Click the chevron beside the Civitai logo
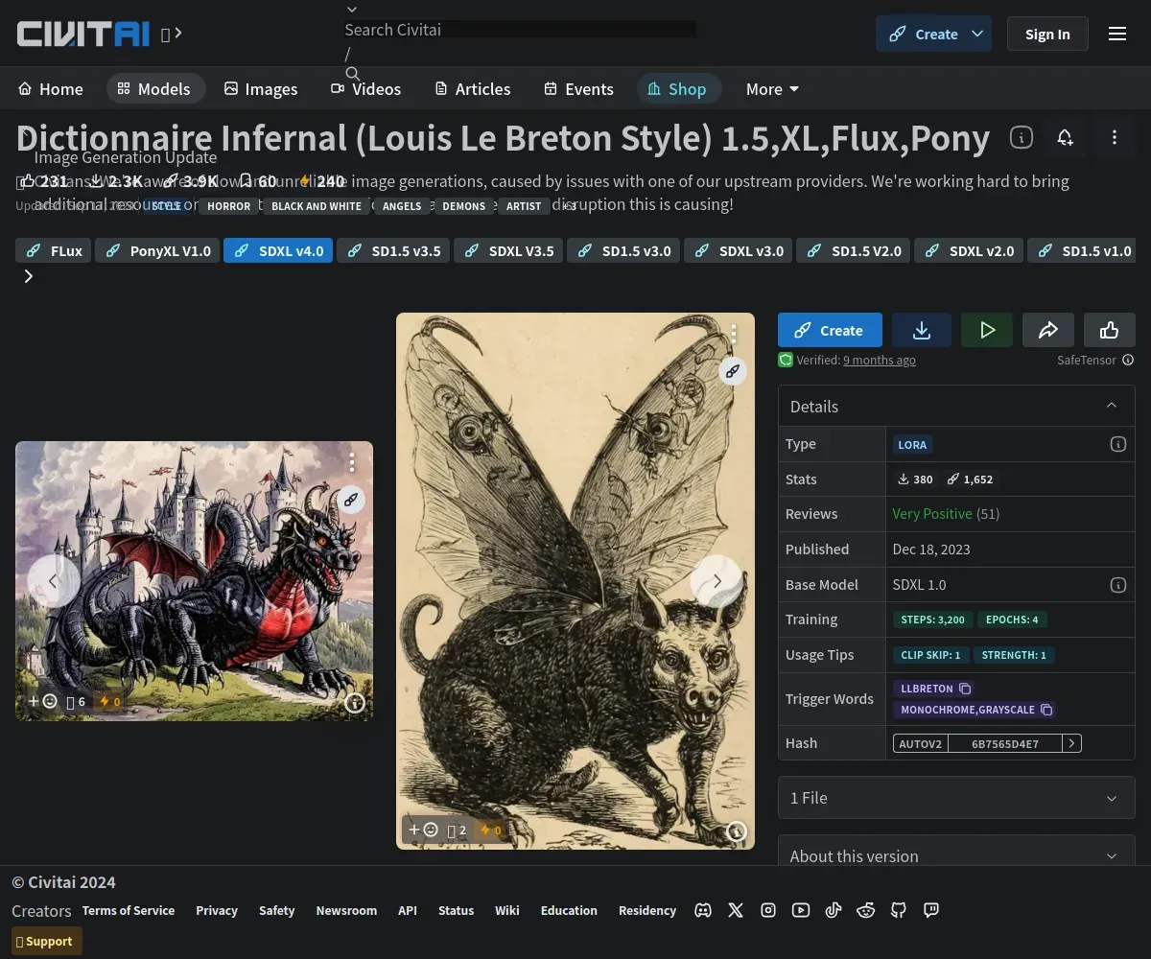Viewport: 1151px width, 959px height. [178, 34]
